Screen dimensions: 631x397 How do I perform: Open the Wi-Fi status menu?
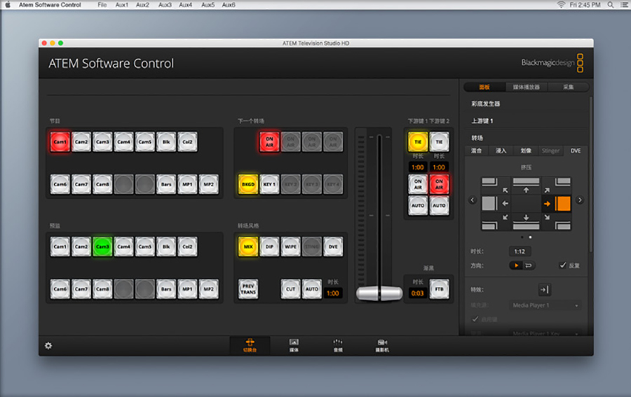click(561, 5)
